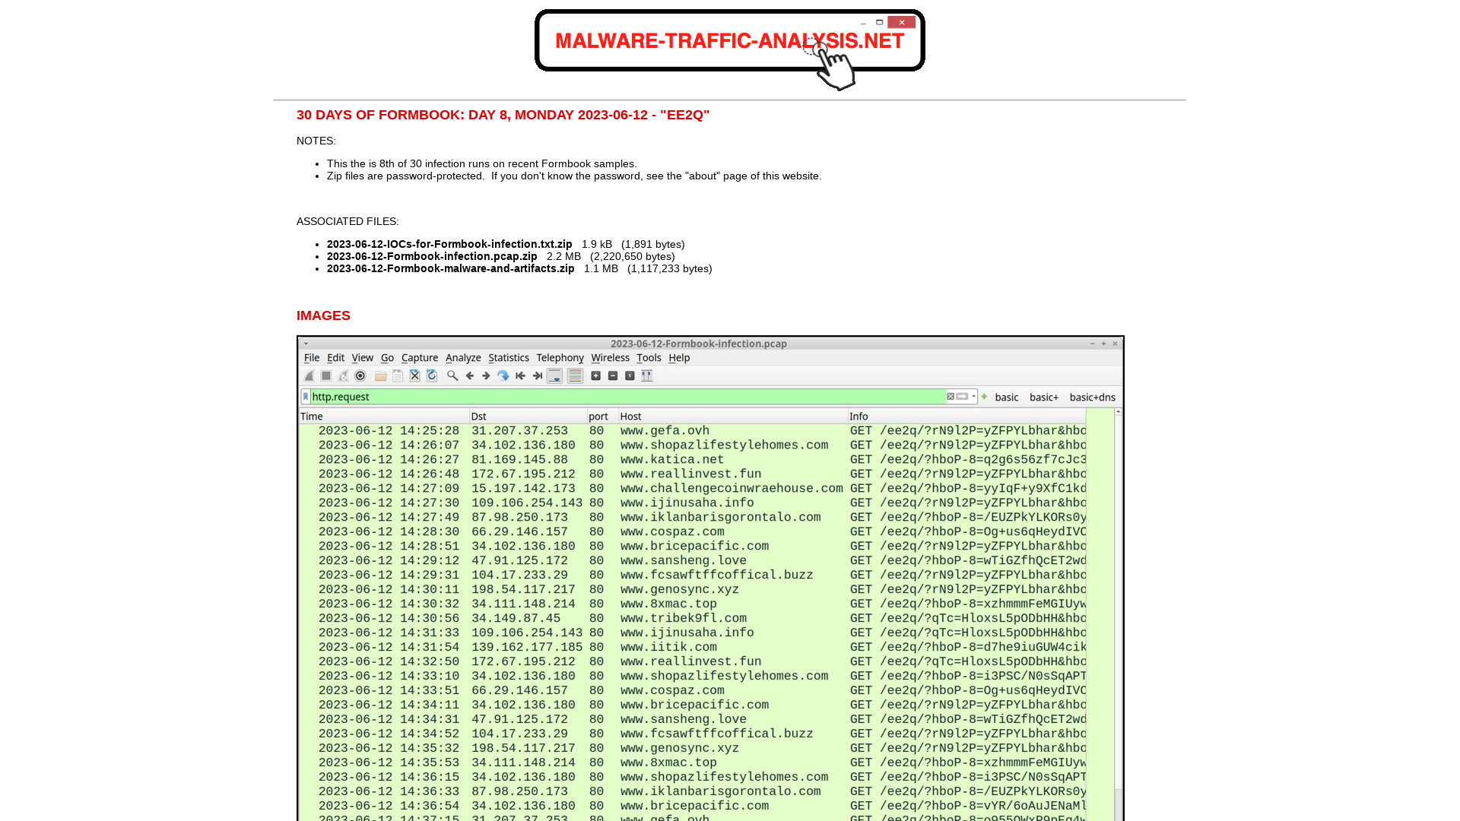Click the Host column header
The width and height of the screenshot is (1460, 821).
pyautogui.click(x=733, y=417)
